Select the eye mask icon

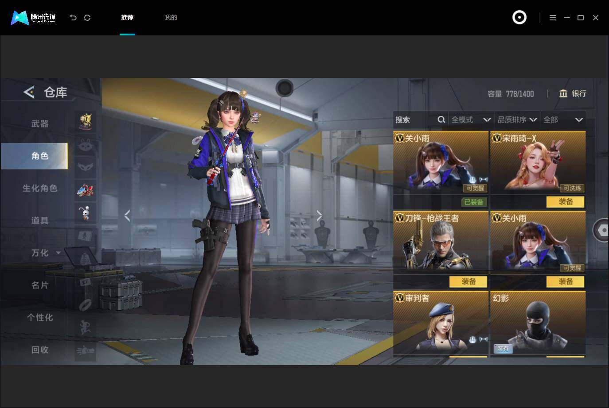[86, 167]
